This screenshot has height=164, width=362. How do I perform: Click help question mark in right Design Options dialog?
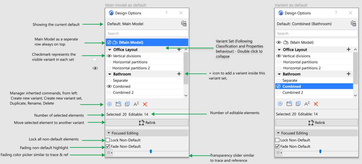click(336, 13)
